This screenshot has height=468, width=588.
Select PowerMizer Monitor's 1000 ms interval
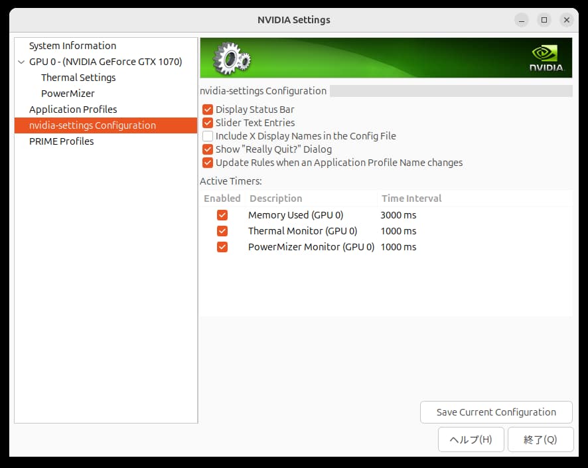pos(398,247)
